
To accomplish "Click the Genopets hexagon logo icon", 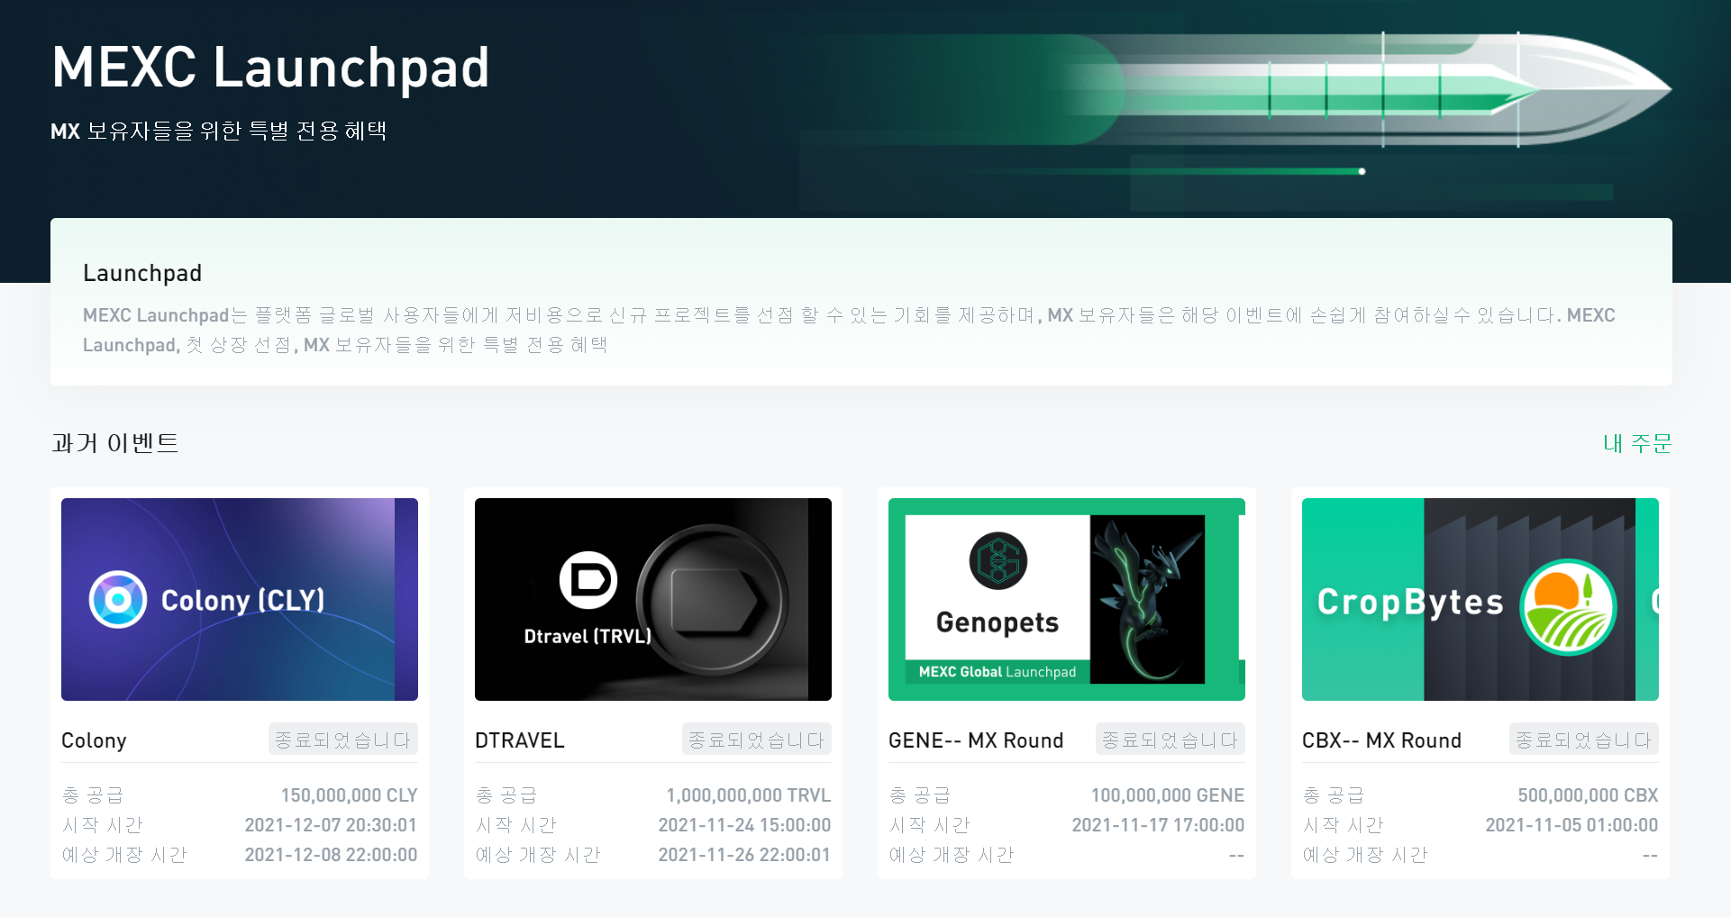I will click(x=998, y=561).
